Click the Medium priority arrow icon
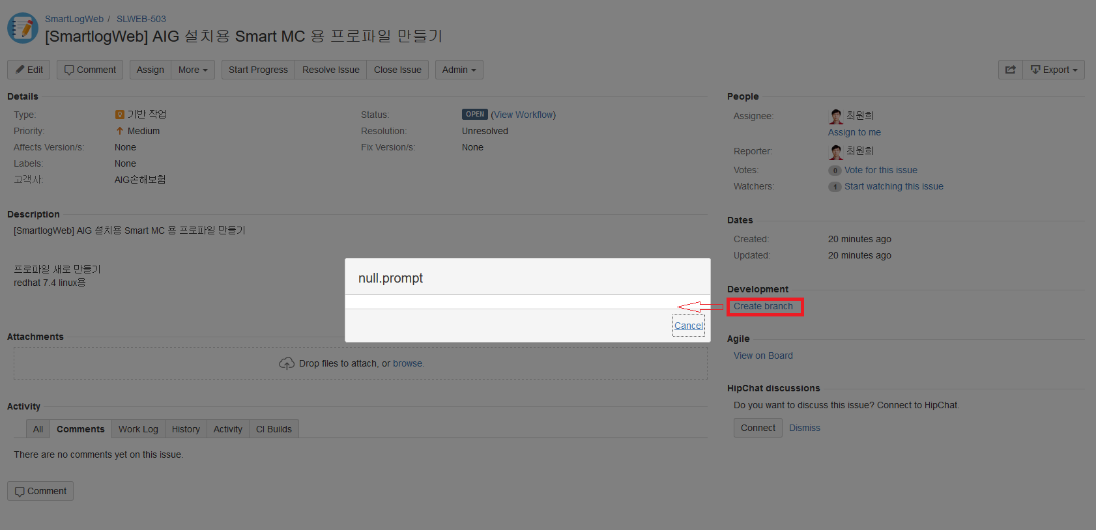This screenshot has height=530, width=1096. click(x=119, y=131)
